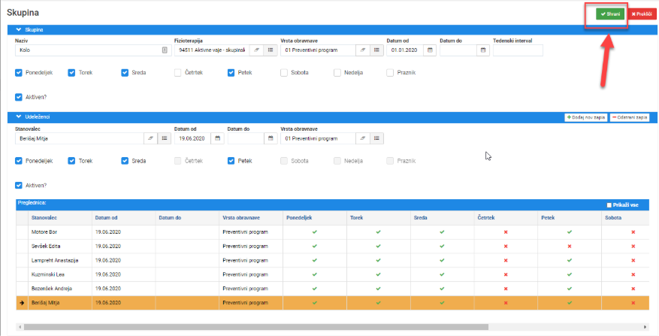Open the calendar for Skupina Datum od
Screen dimensions: 659x336
coord(430,50)
